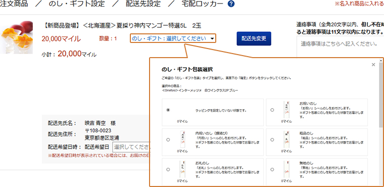Click the 宅配ロッカー header label
Screen dimensions: 384x187
203,4
